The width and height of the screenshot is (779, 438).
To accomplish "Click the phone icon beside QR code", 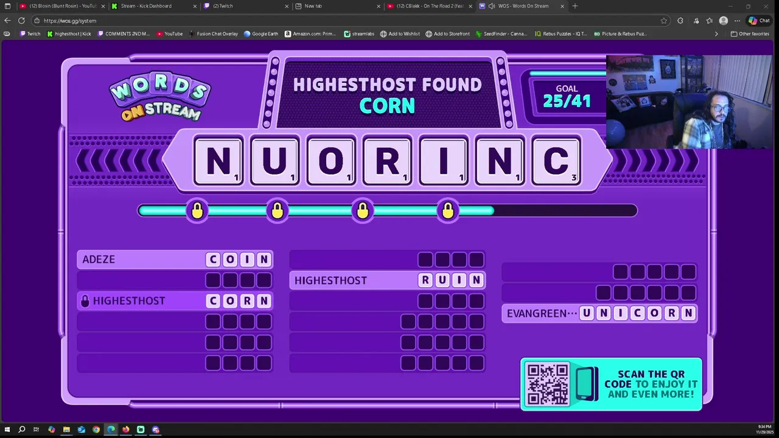I will pyautogui.click(x=587, y=384).
